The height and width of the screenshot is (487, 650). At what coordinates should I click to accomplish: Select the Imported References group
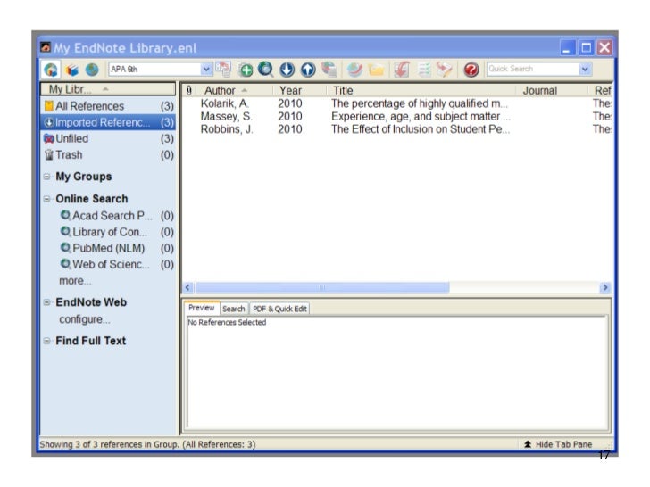[108, 122]
